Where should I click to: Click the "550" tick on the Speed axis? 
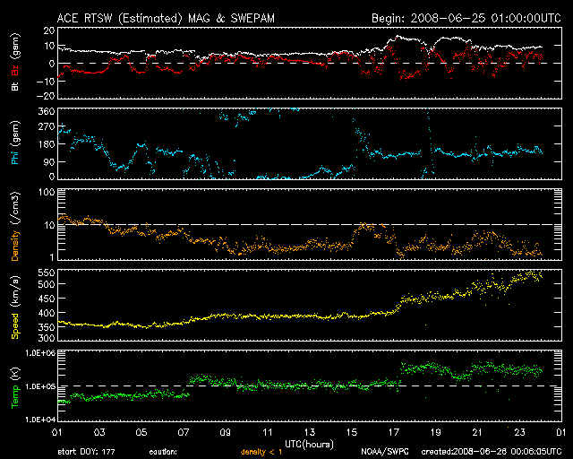pyautogui.click(x=47, y=273)
